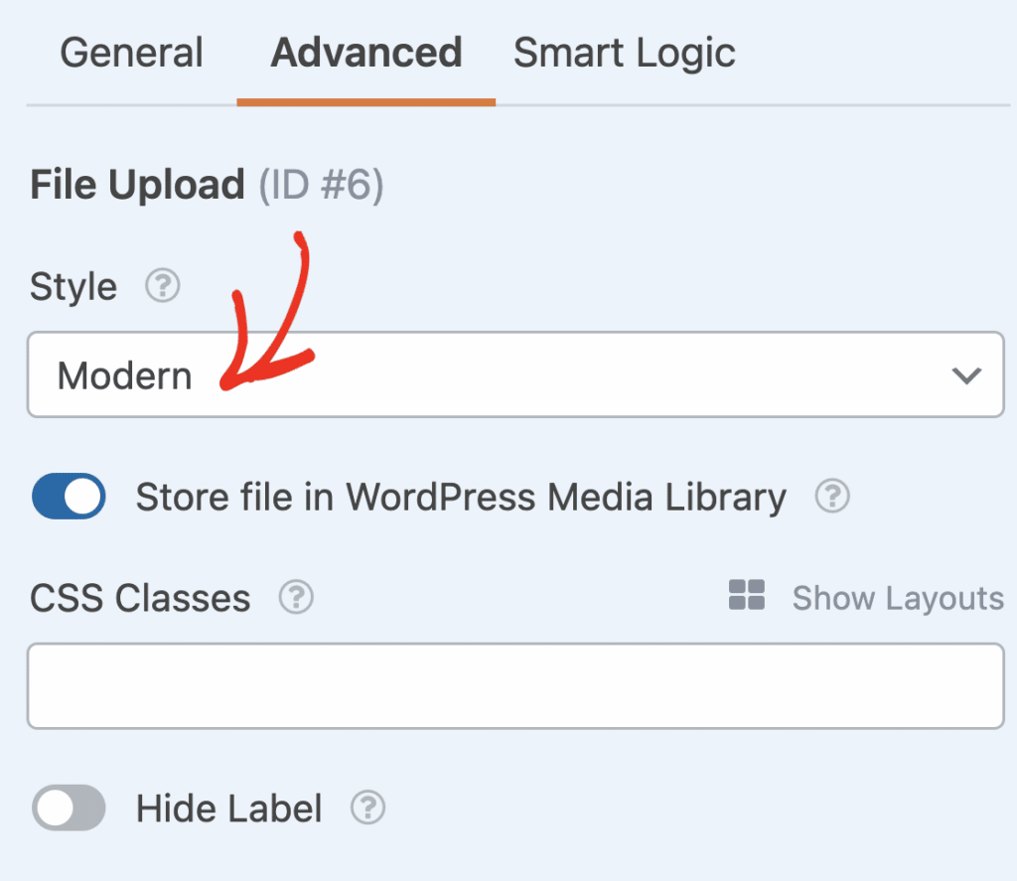Open help tooltip beside Media Library toggle
Screen dimensions: 1017x881
coord(832,497)
